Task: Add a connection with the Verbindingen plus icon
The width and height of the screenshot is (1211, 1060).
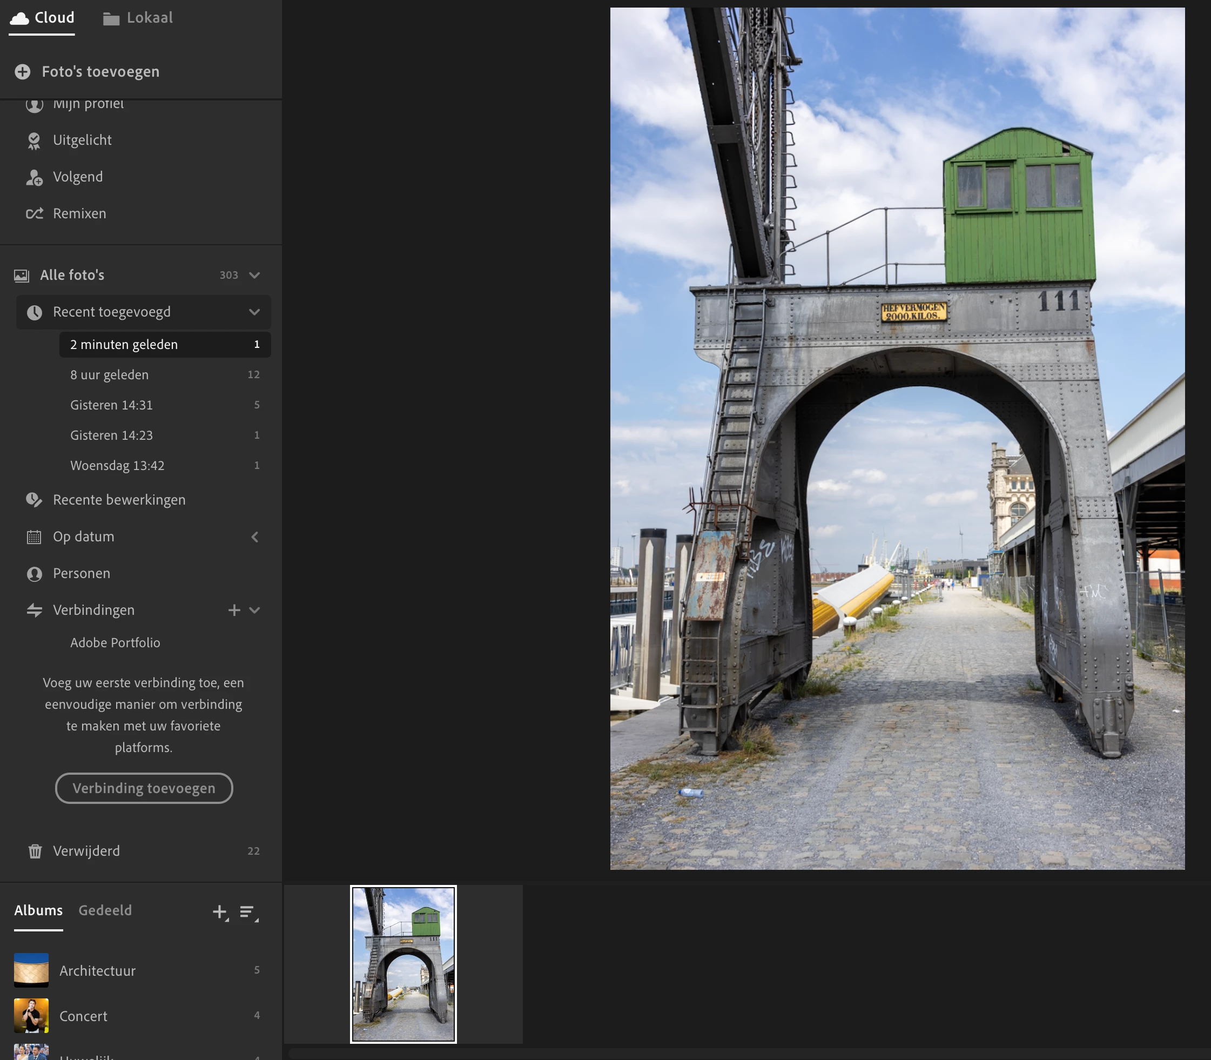Action: point(234,610)
